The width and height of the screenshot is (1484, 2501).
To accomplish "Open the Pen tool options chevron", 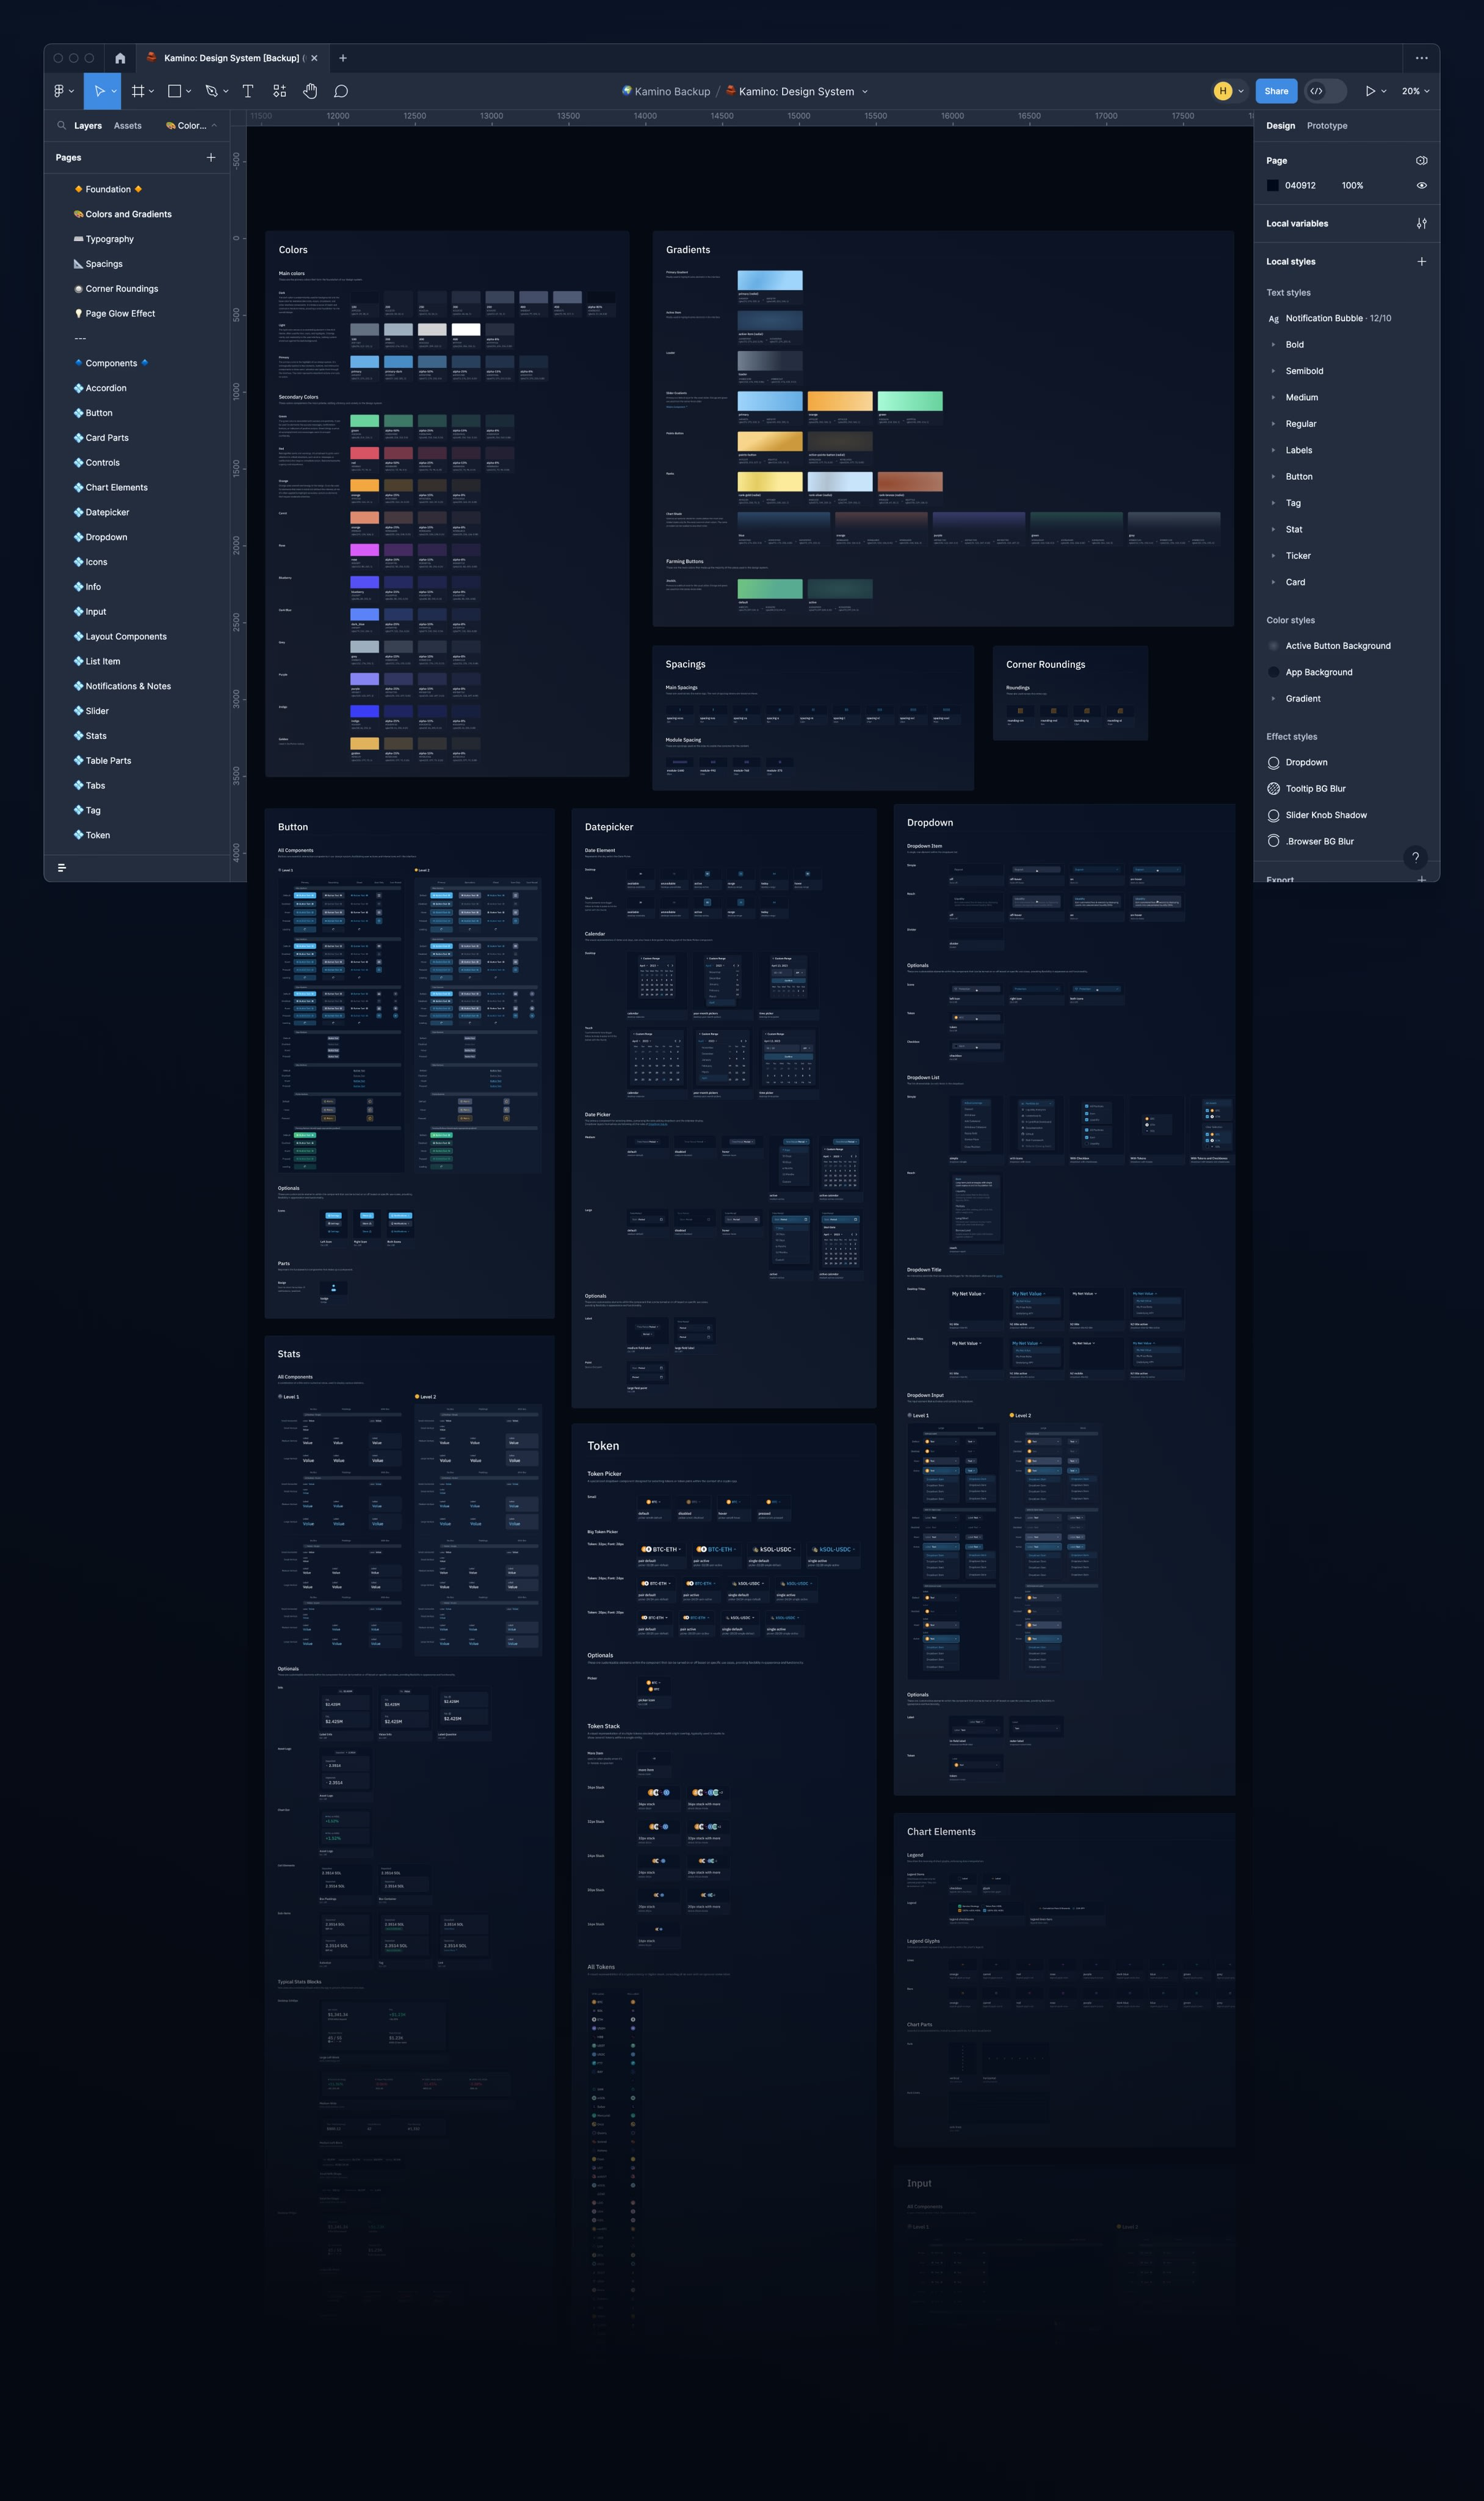I will point(226,91).
